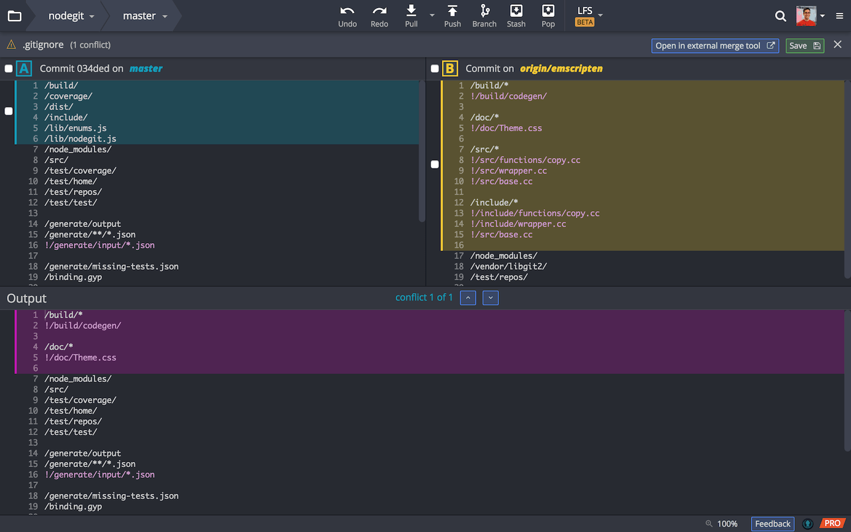
Task: Open the main hamburger menu
Action: point(840,16)
